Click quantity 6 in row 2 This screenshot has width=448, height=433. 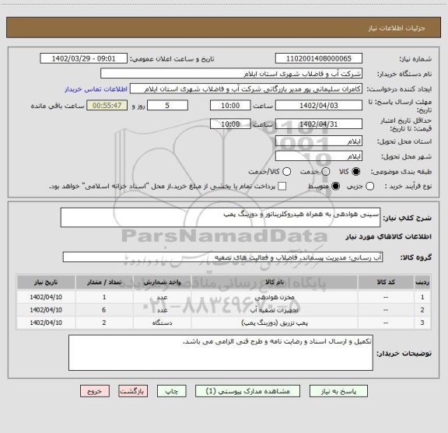(104, 310)
